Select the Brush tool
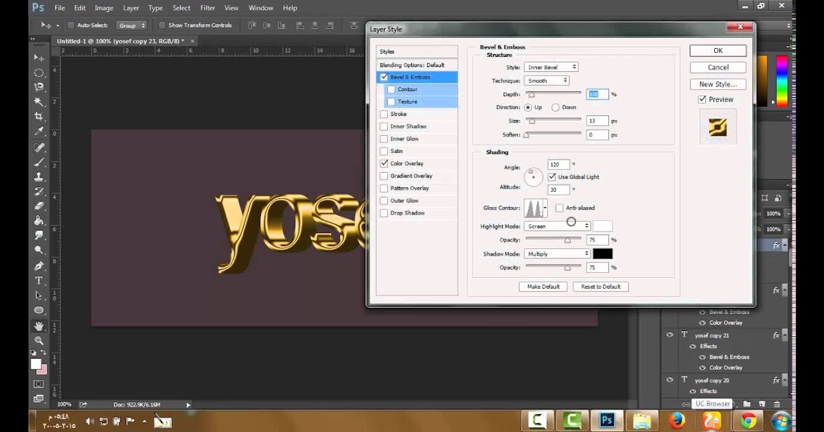This screenshot has width=824, height=432. [x=39, y=163]
